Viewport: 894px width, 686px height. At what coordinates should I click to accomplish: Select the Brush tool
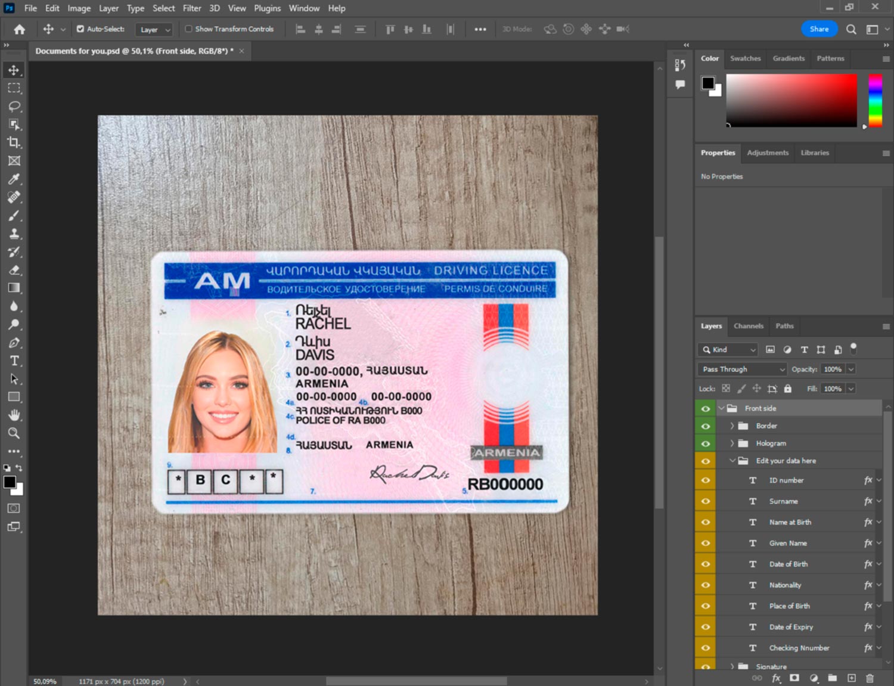pos(14,215)
